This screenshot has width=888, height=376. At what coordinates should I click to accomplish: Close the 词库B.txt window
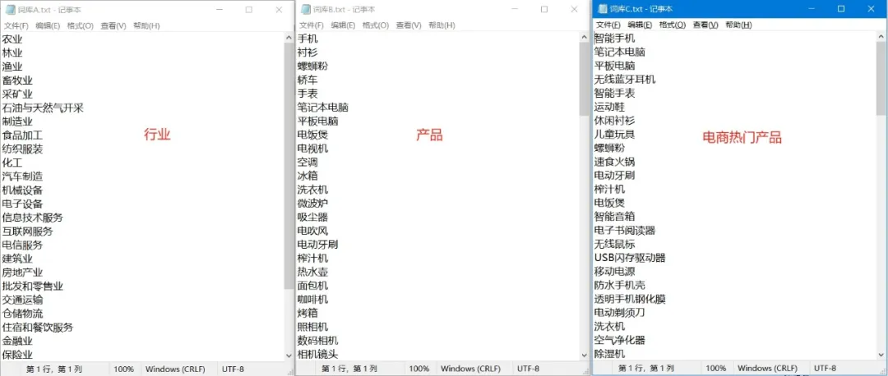click(x=575, y=10)
